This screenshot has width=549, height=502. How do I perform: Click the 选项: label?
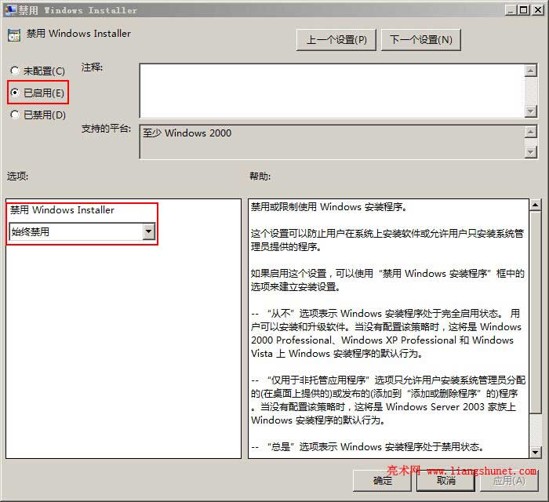17,176
